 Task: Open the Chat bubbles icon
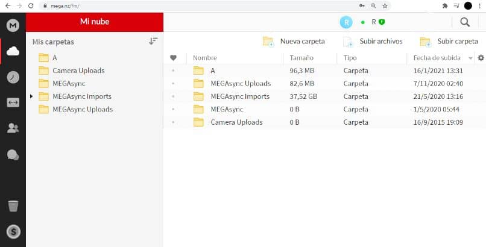[x=13, y=155]
